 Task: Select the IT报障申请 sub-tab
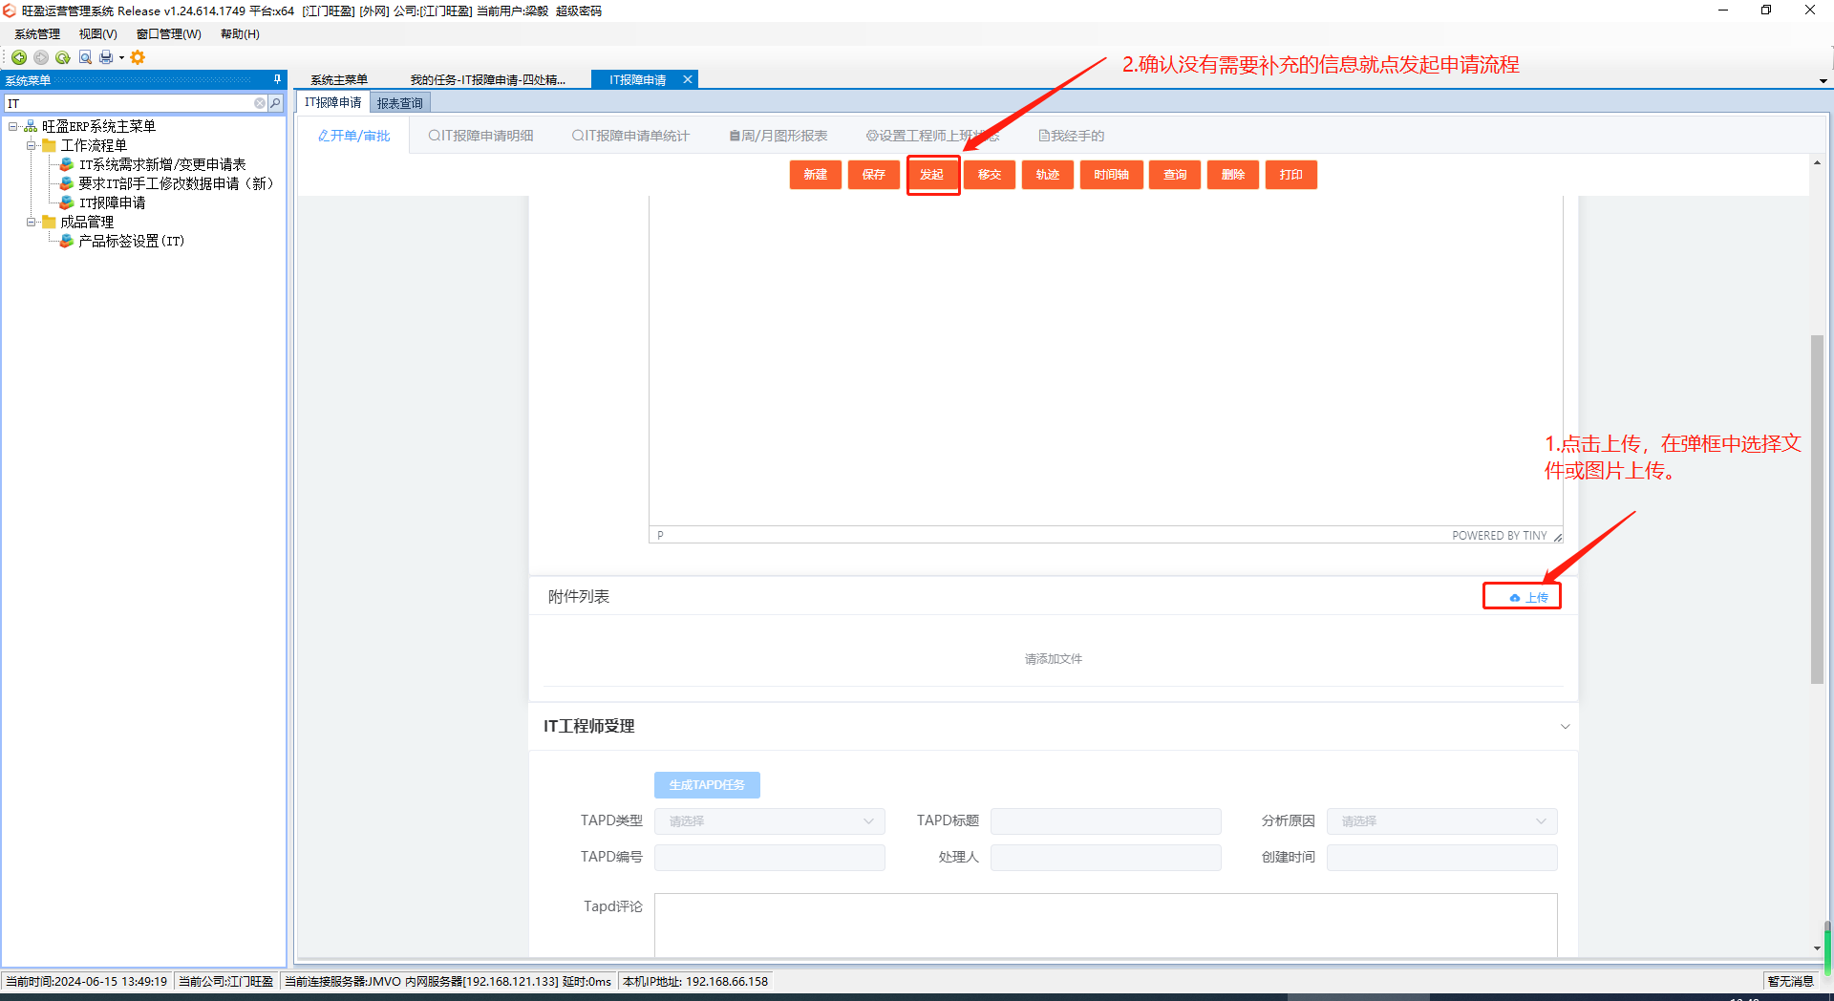click(x=332, y=102)
